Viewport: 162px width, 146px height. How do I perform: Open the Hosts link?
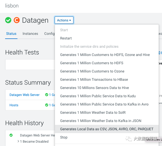[x=14, y=105]
